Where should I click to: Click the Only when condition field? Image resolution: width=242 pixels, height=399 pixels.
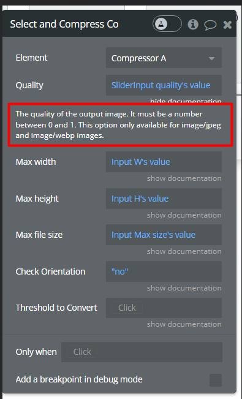142,352
